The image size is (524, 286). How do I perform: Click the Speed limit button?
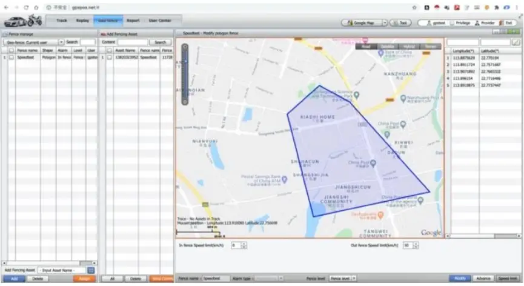508,278
